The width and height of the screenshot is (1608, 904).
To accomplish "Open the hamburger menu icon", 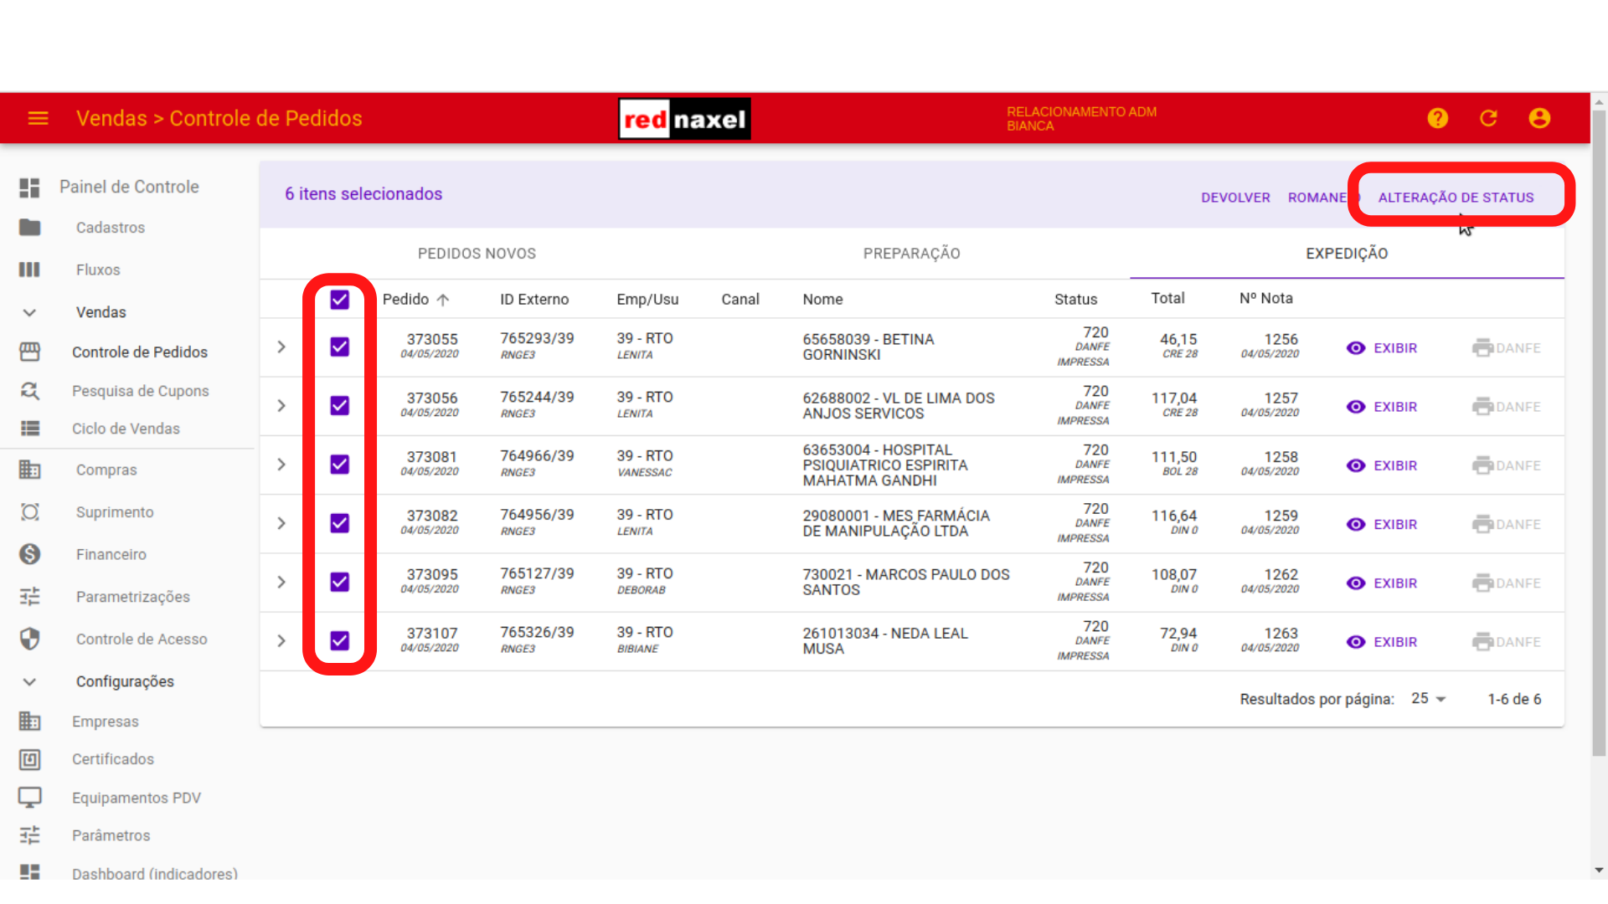I will tap(38, 118).
